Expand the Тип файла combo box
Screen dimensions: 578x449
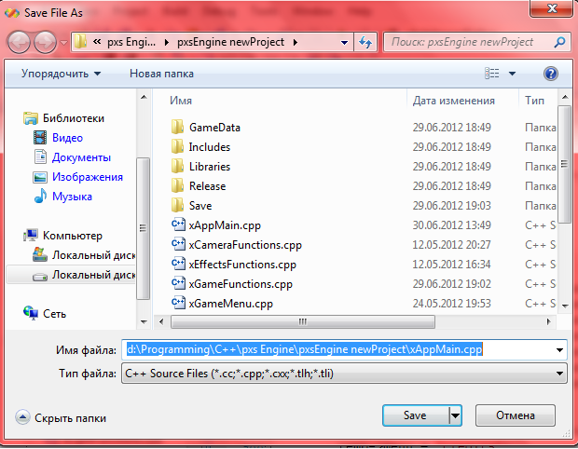click(x=344, y=374)
